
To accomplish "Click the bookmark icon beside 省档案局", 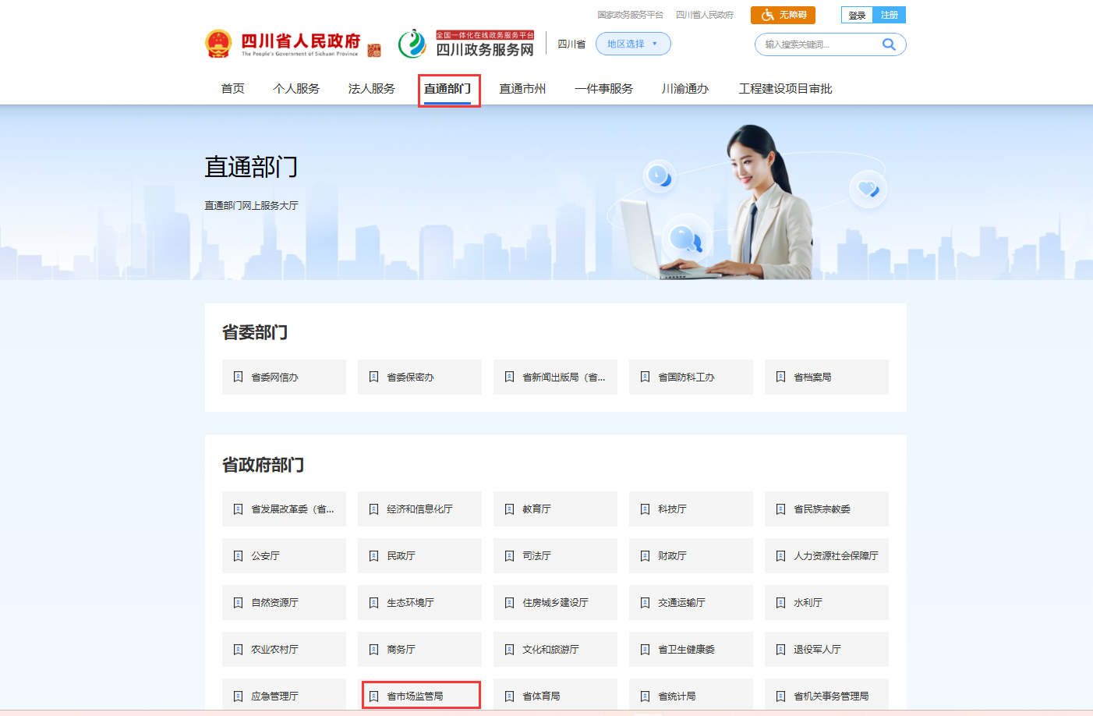I will 780,377.
